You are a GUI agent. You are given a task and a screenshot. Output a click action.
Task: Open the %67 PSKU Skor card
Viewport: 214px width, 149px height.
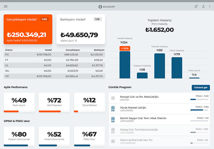(x=89, y=136)
